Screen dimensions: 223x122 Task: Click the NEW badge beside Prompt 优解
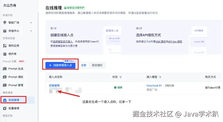click(x=22, y=61)
